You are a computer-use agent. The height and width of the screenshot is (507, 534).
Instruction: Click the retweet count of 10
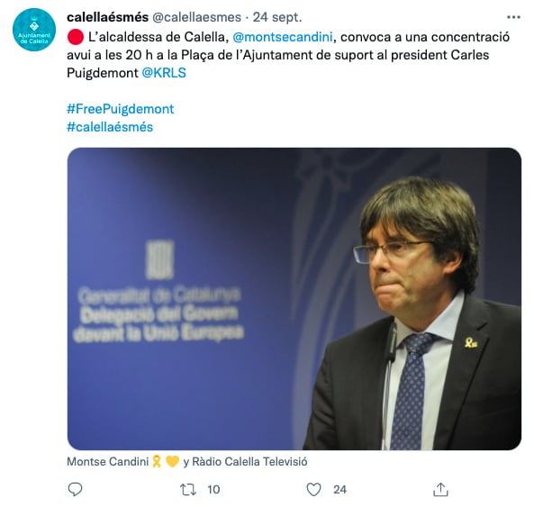click(213, 490)
